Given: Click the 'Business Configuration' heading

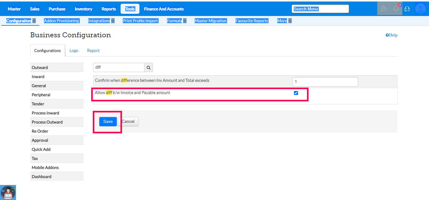Looking at the screenshot, I should pos(71,35).
